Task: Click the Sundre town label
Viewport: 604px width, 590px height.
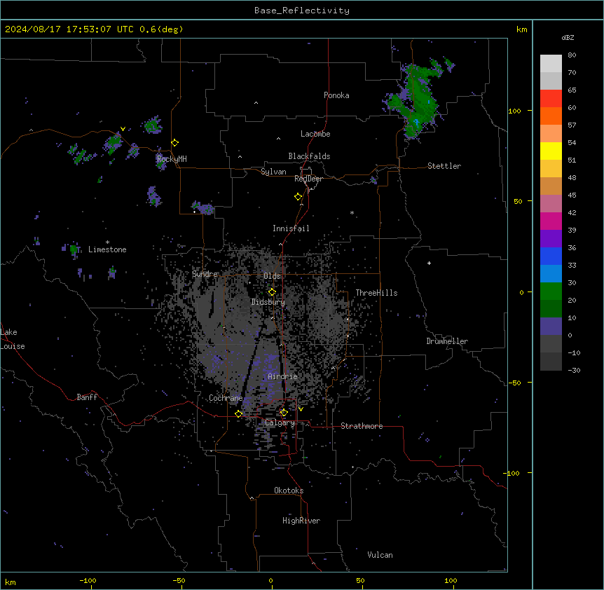Action: pyautogui.click(x=205, y=274)
